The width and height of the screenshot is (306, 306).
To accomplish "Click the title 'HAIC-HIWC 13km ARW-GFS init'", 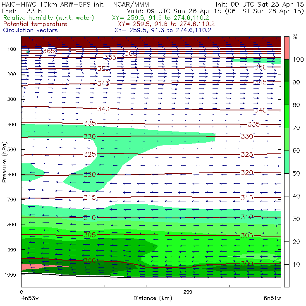I will tap(52, 4).
